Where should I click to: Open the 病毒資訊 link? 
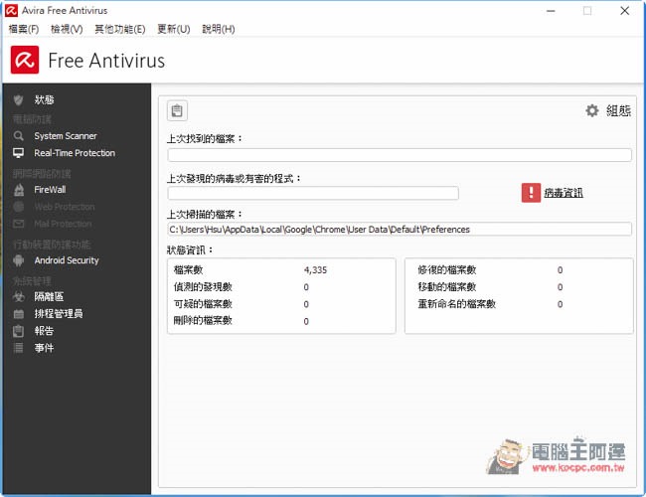pyautogui.click(x=564, y=193)
